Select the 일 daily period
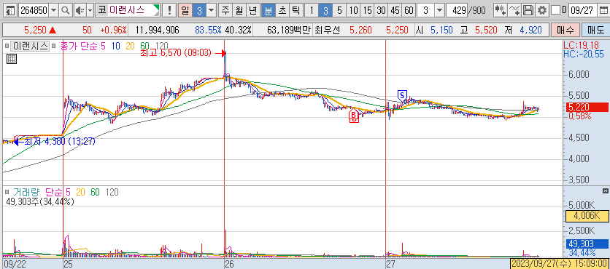Viewport: 610px width, 269px height. 185,10
